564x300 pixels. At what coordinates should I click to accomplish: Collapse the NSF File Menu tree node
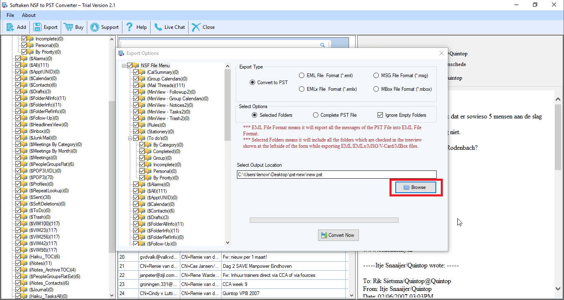tap(123, 65)
